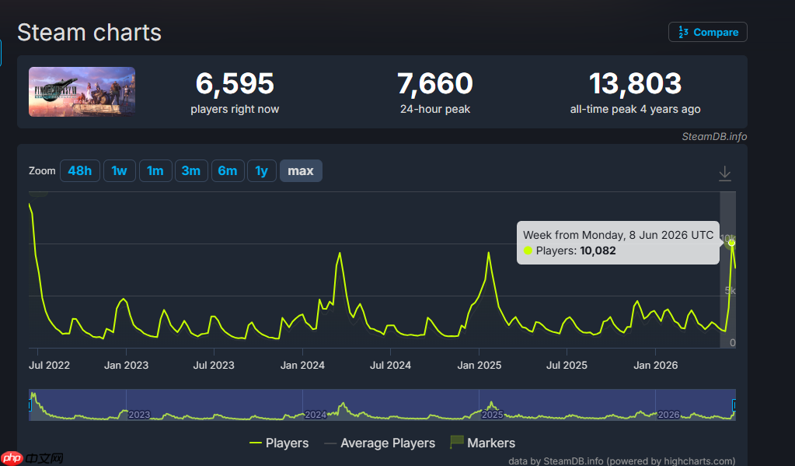Click the Jan 2025 axis label
The height and width of the screenshot is (466, 795).
tap(479, 365)
